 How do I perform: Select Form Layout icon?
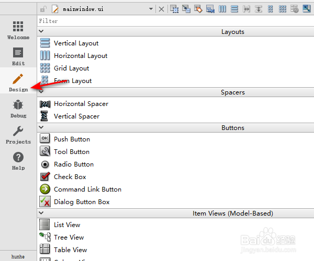45,80
